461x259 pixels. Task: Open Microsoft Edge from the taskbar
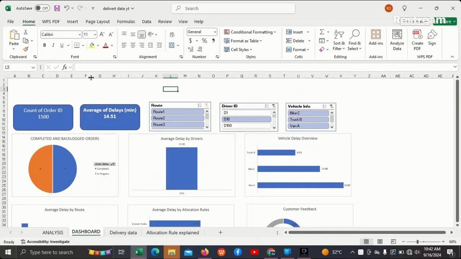tap(155, 252)
